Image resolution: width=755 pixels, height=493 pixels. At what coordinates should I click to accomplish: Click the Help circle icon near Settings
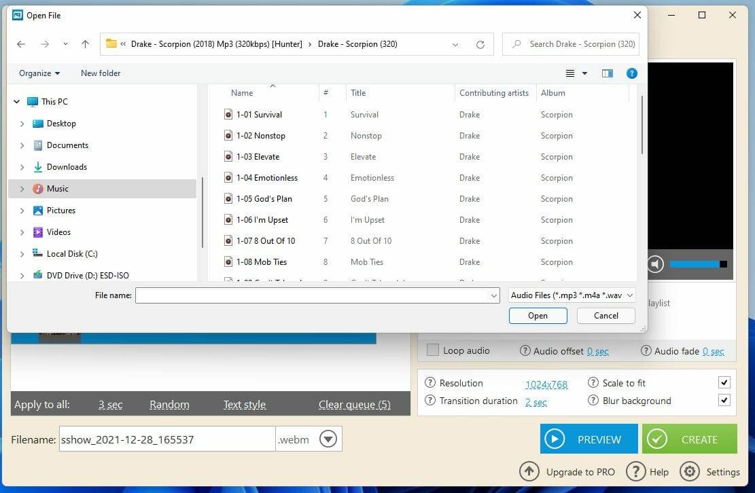[636, 471]
